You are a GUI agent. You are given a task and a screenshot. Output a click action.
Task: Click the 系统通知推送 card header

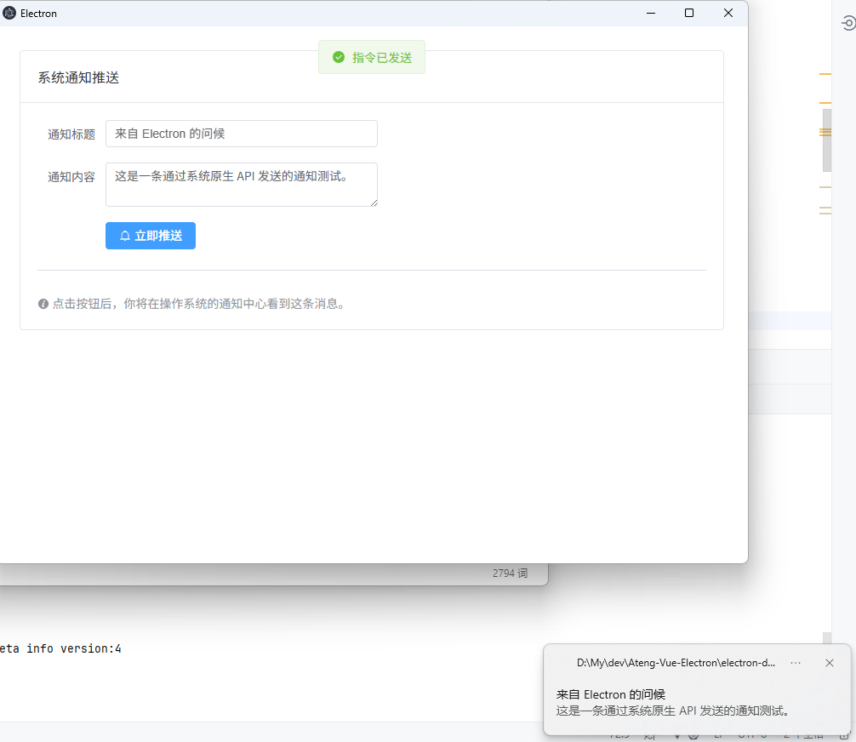coord(78,77)
